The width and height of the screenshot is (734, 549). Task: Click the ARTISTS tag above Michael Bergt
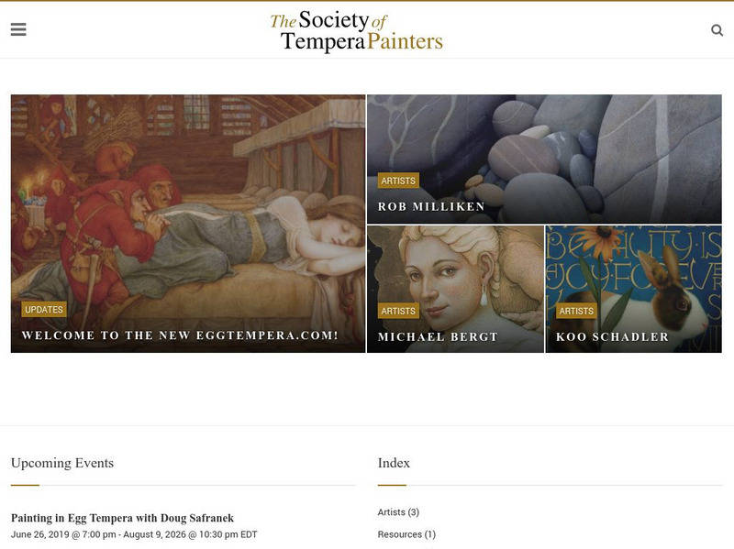398,311
